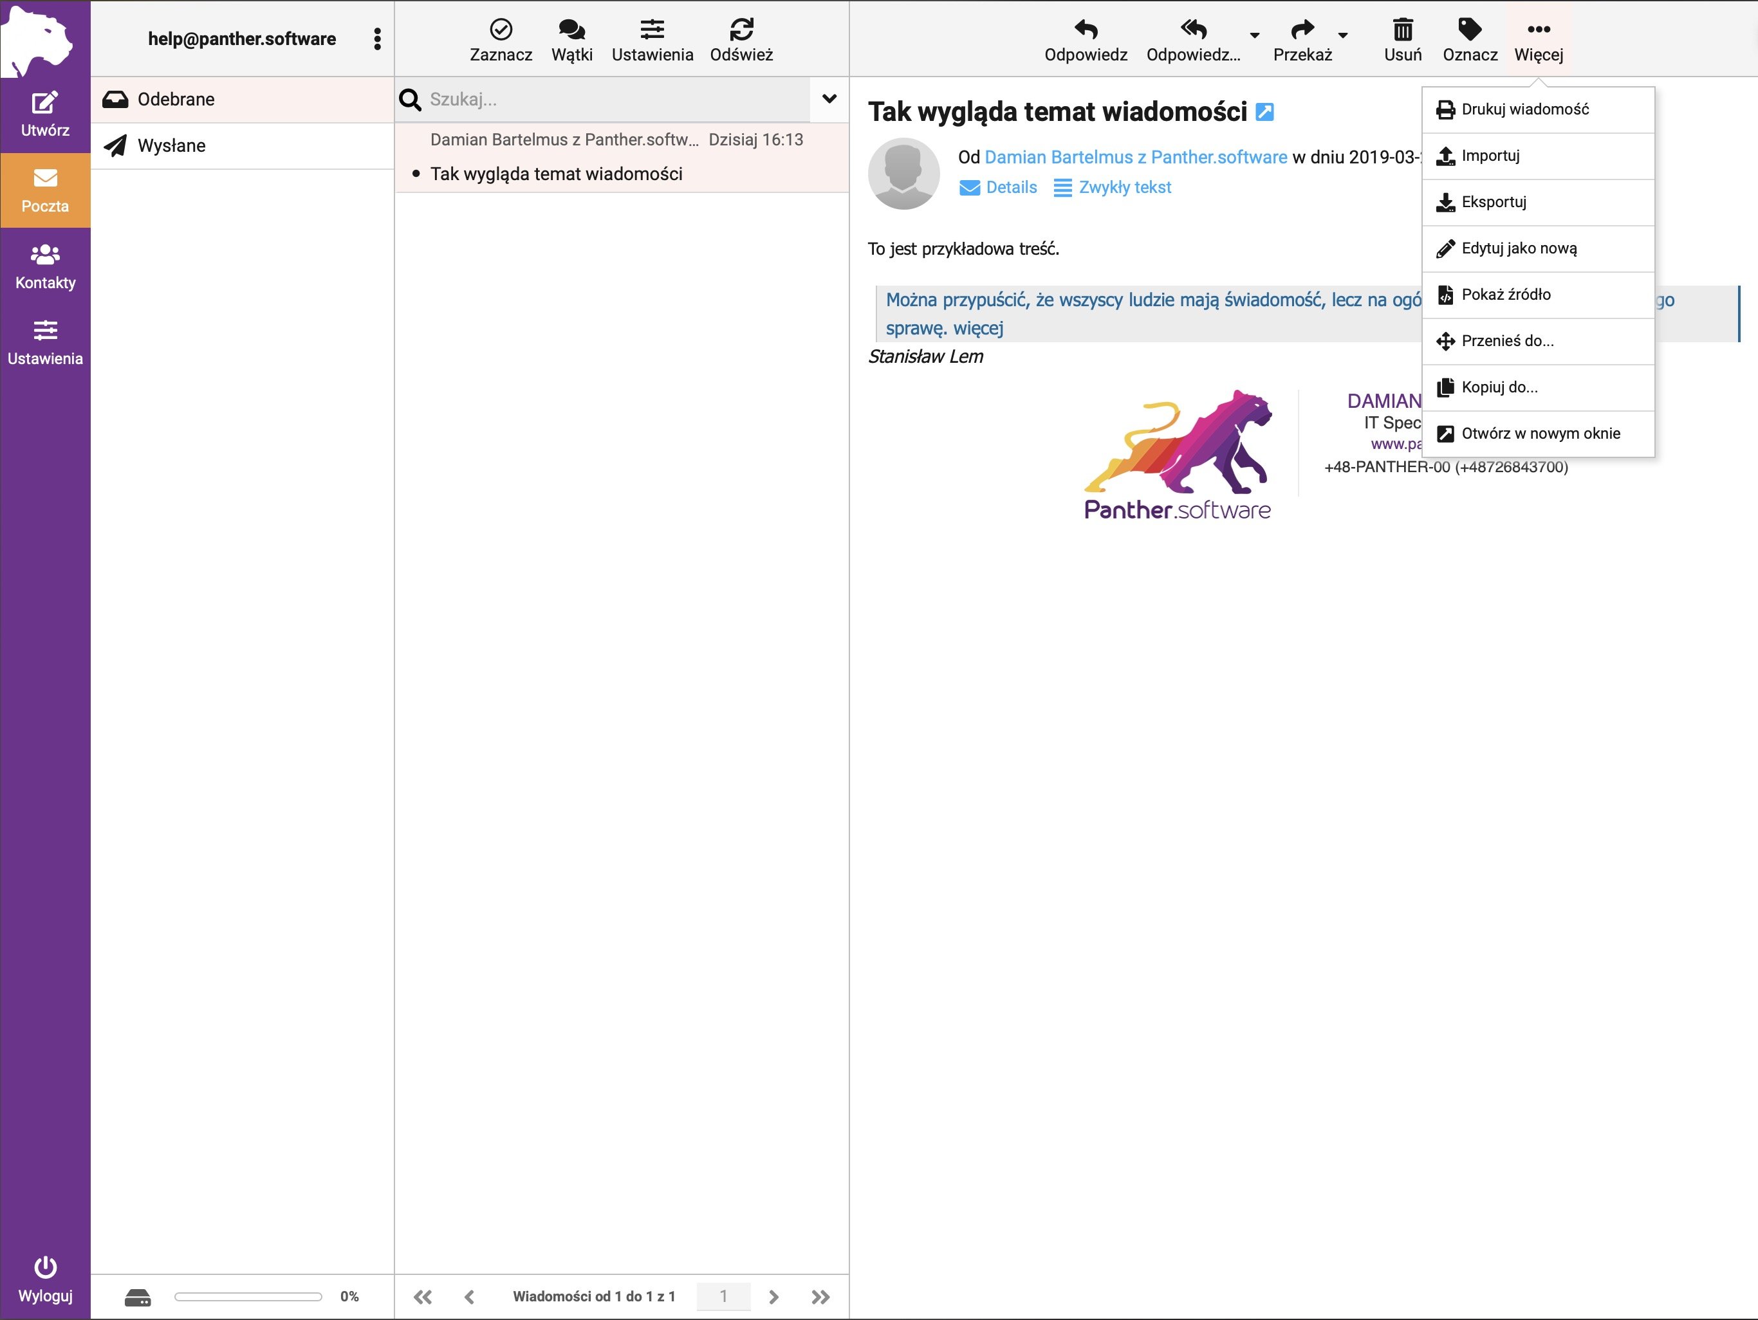1758x1320 pixels.
Task: Click the sender avatar thumbnail
Action: click(903, 173)
